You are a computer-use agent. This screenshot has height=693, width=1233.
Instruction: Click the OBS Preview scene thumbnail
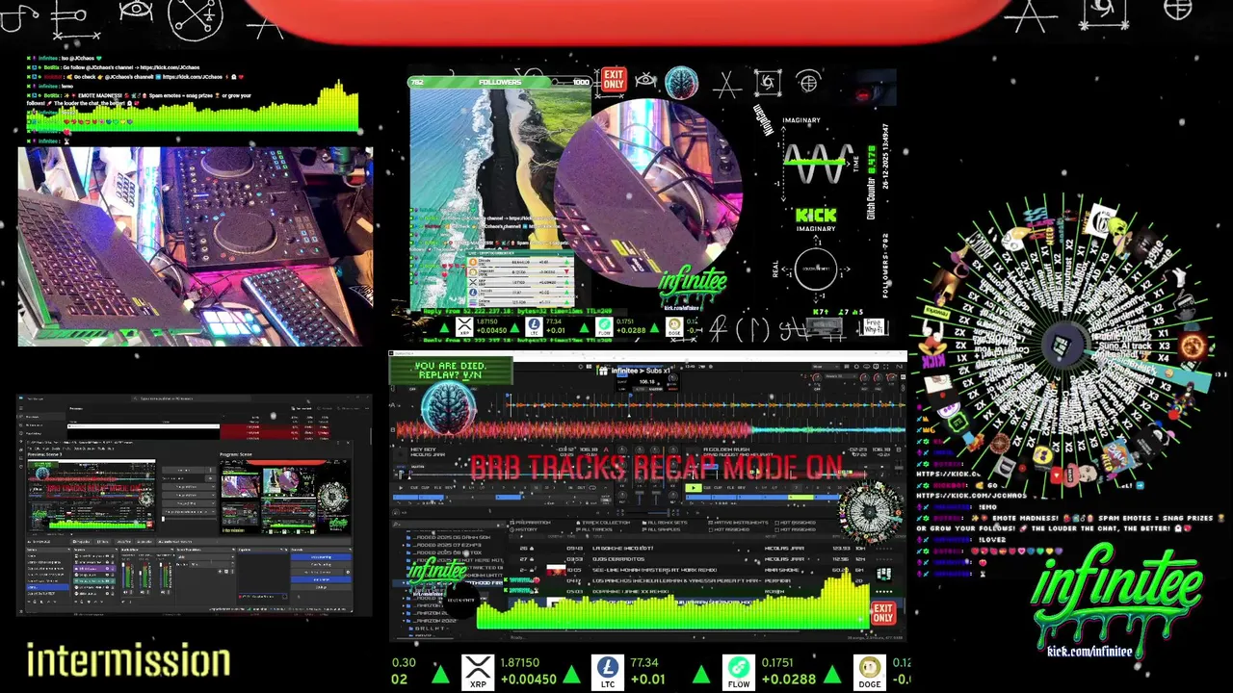pos(92,495)
